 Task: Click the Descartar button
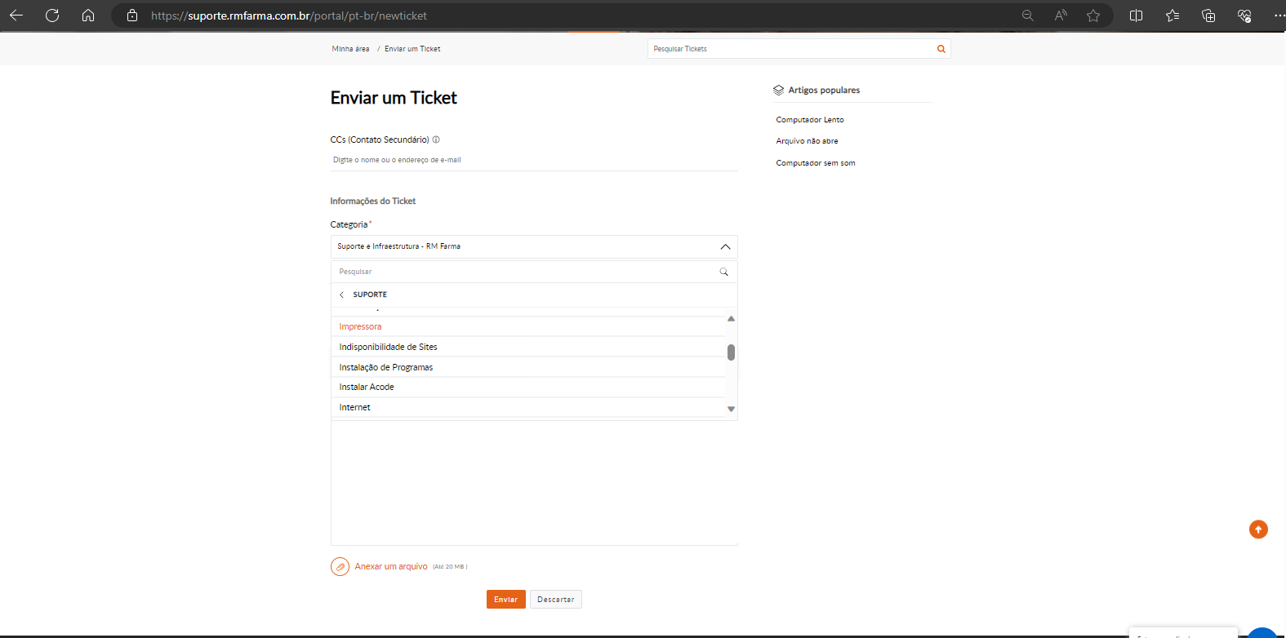(555, 600)
